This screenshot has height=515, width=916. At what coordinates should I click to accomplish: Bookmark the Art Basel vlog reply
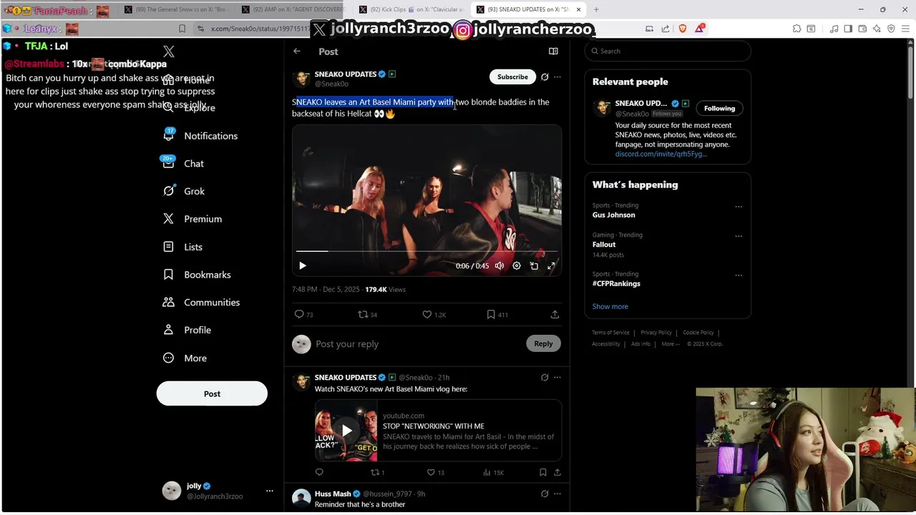pos(543,472)
